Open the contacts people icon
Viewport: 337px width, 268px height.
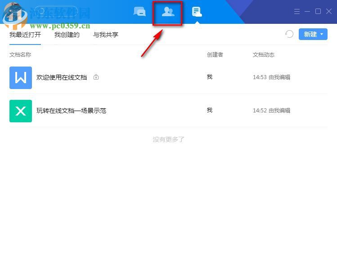168,12
